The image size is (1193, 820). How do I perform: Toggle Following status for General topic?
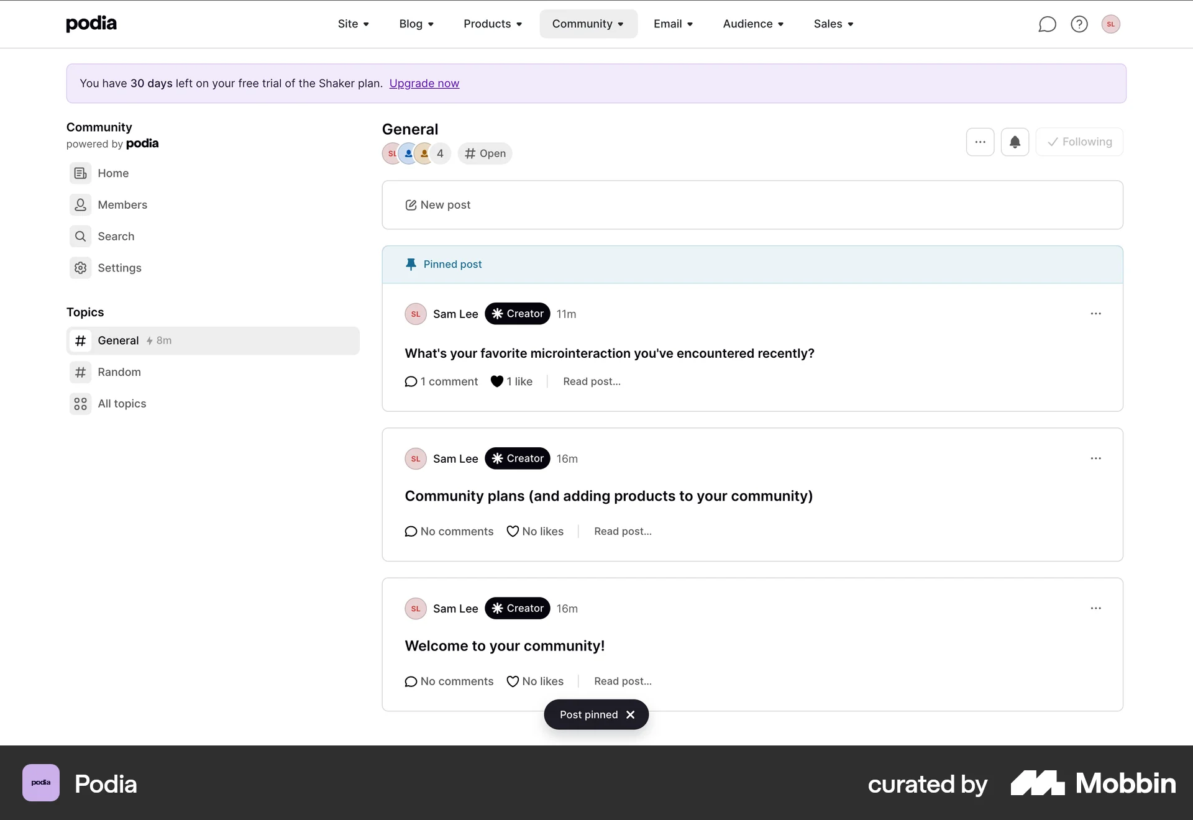1079,141
